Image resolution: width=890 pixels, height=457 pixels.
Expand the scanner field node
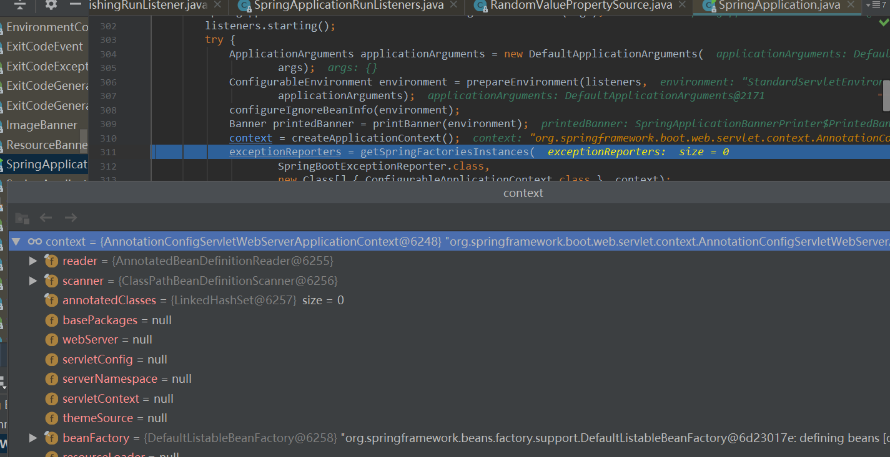tap(33, 281)
